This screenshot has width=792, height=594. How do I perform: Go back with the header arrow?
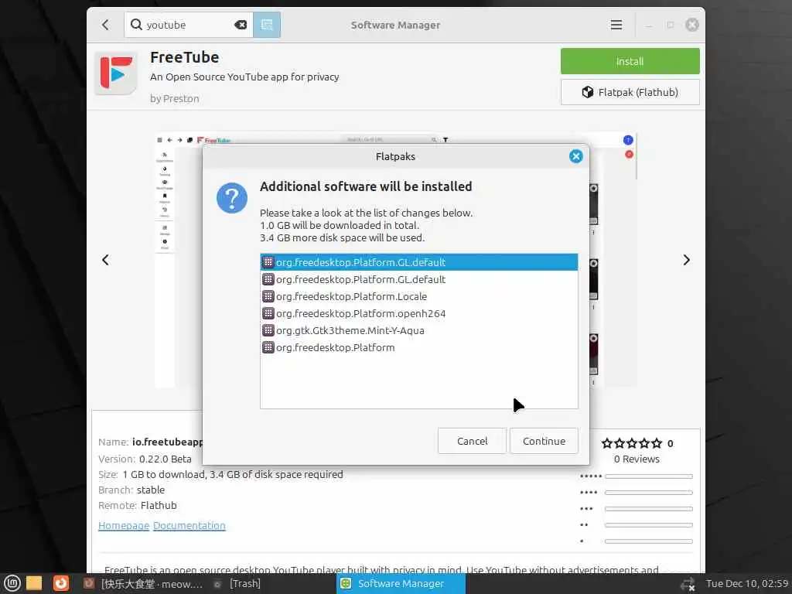(x=105, y=25)
